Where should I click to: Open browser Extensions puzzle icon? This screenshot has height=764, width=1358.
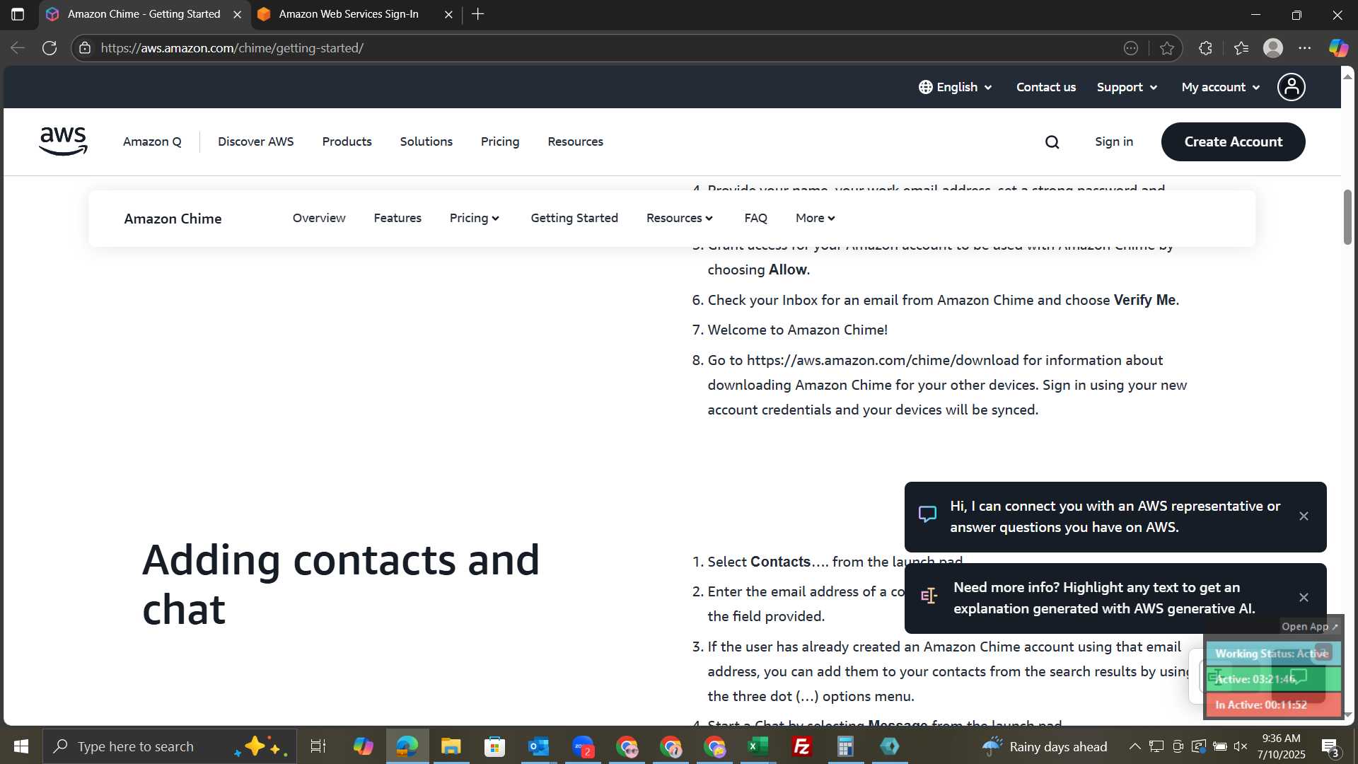[1205, 48]
